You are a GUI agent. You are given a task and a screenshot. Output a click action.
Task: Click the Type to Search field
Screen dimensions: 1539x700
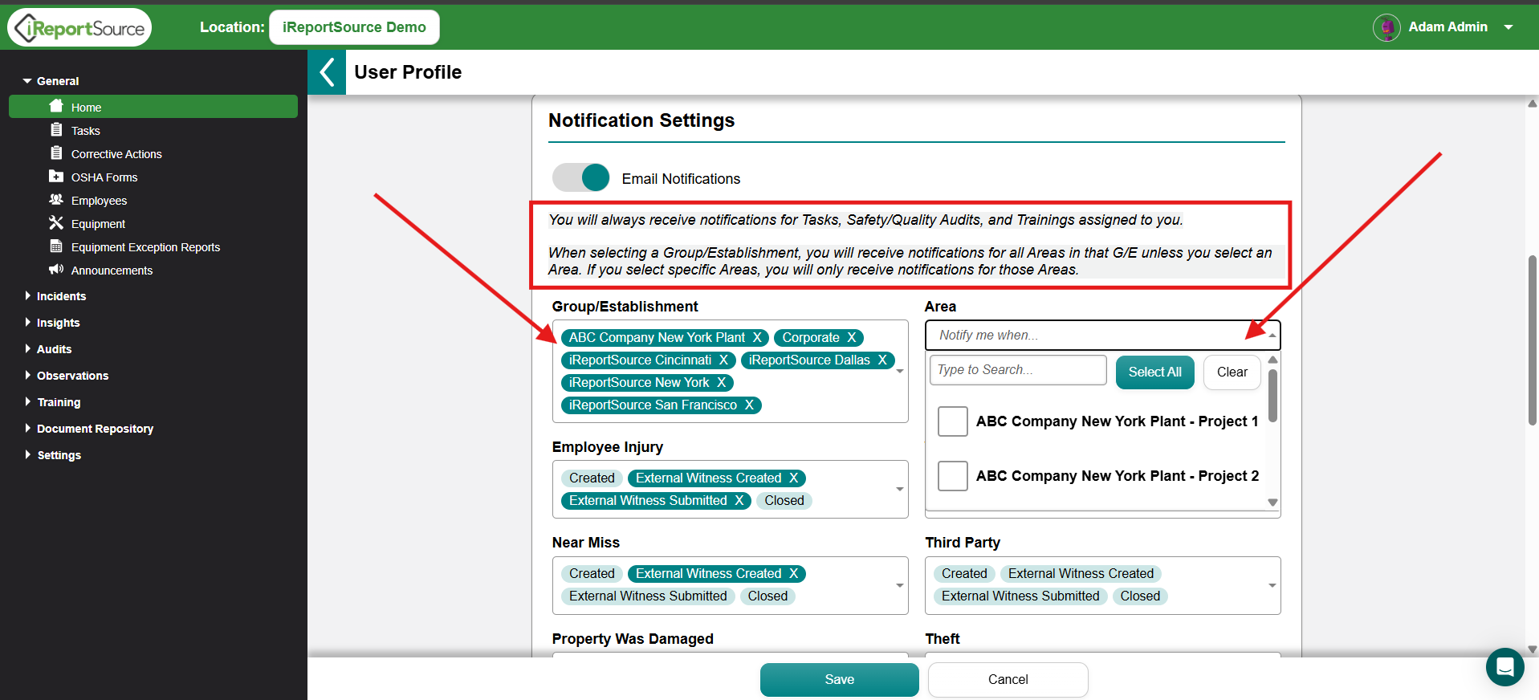point(1018,370)
